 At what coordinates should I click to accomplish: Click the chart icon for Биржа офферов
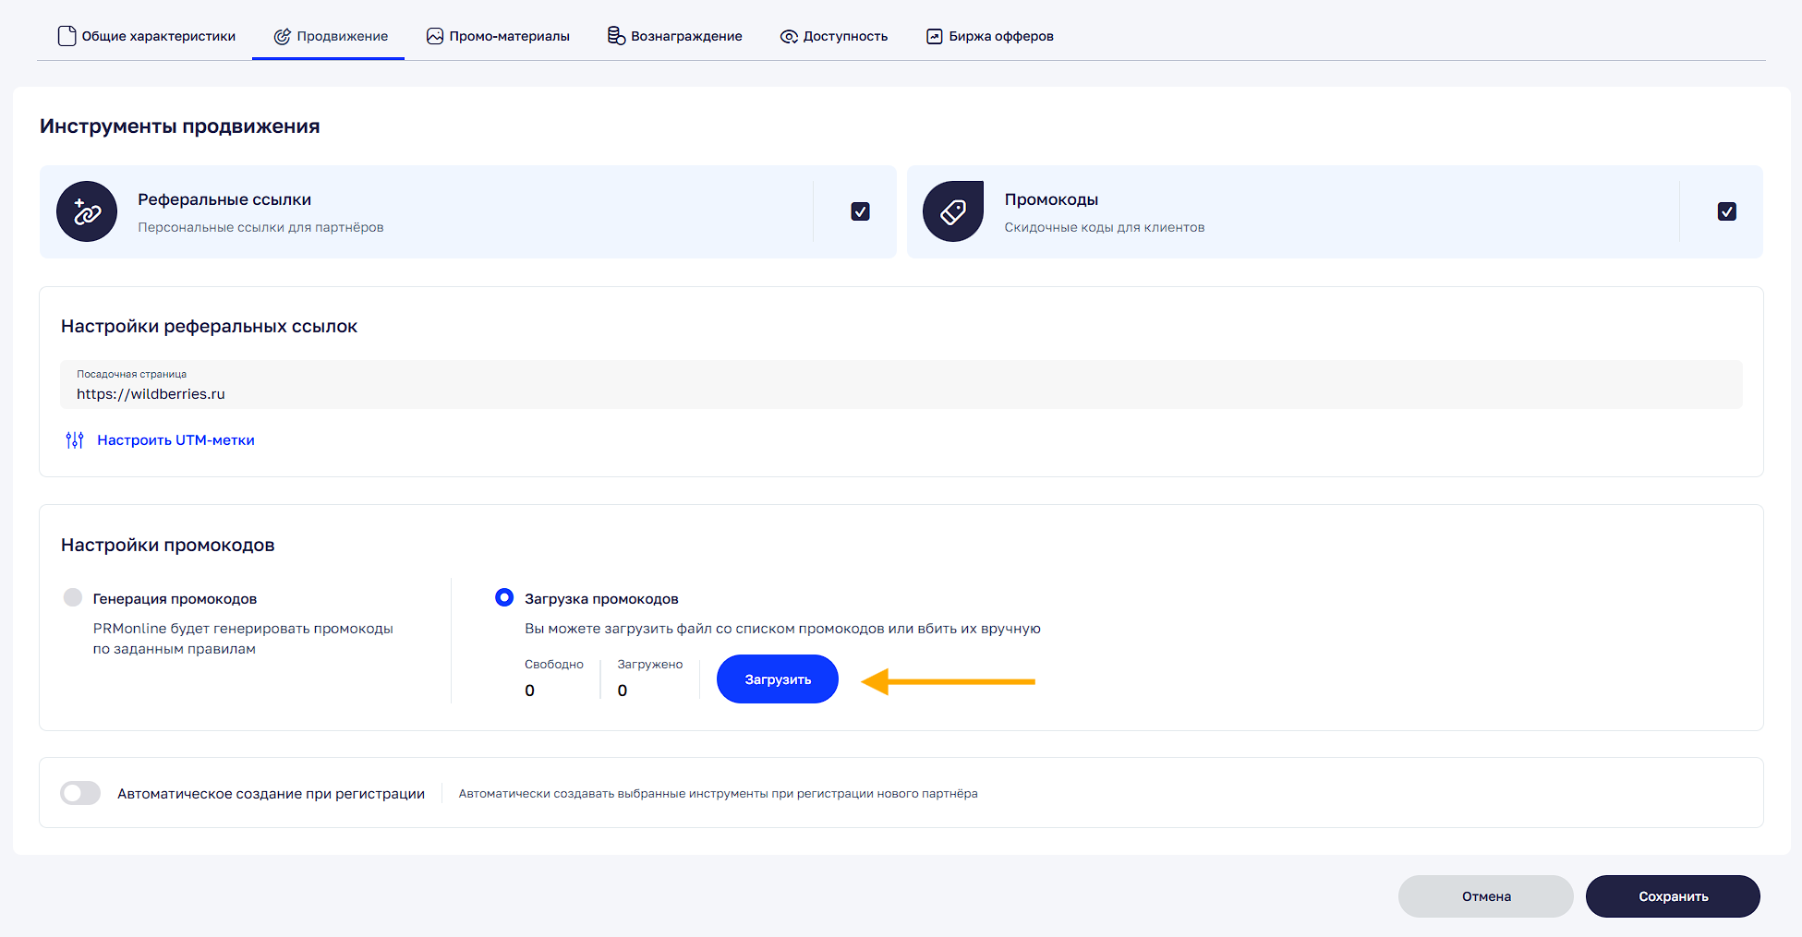pos(935,36)
